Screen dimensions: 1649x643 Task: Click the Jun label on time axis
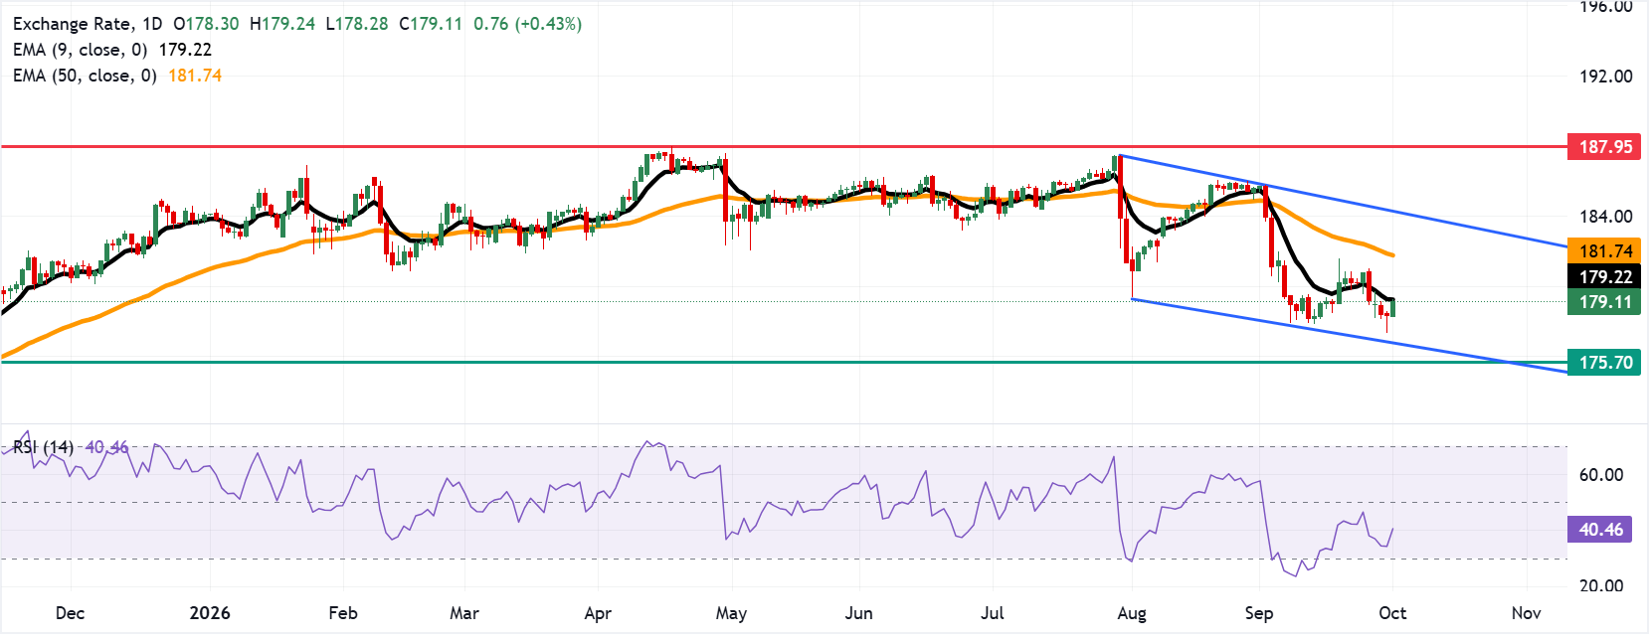click(859, 613)
